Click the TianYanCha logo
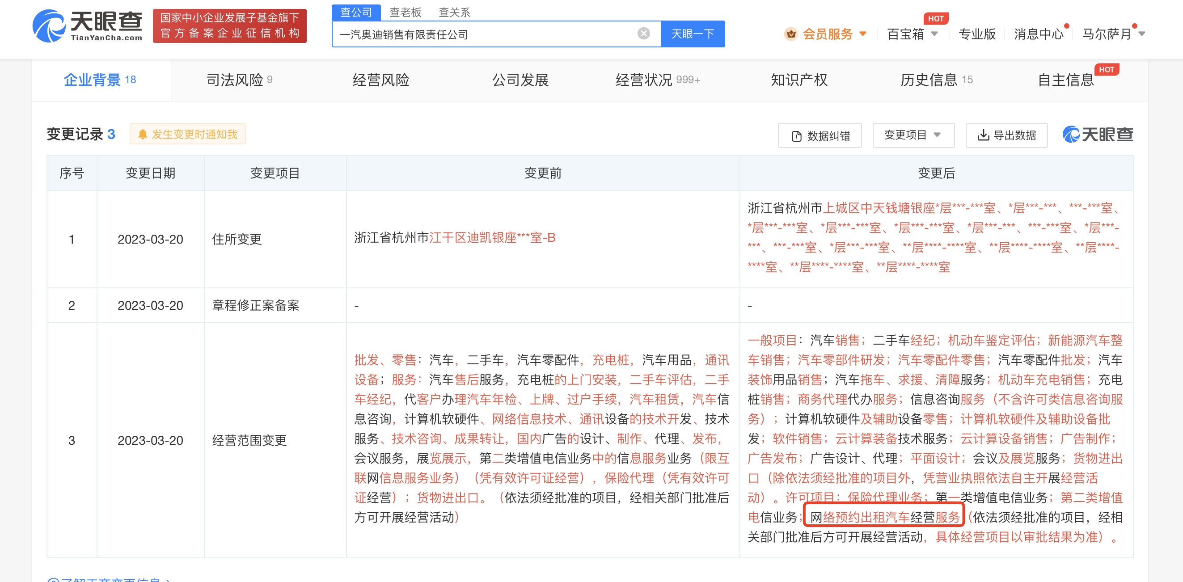Image resolution: width=1183 pixels, height=582 pixels. click(87, 26)
